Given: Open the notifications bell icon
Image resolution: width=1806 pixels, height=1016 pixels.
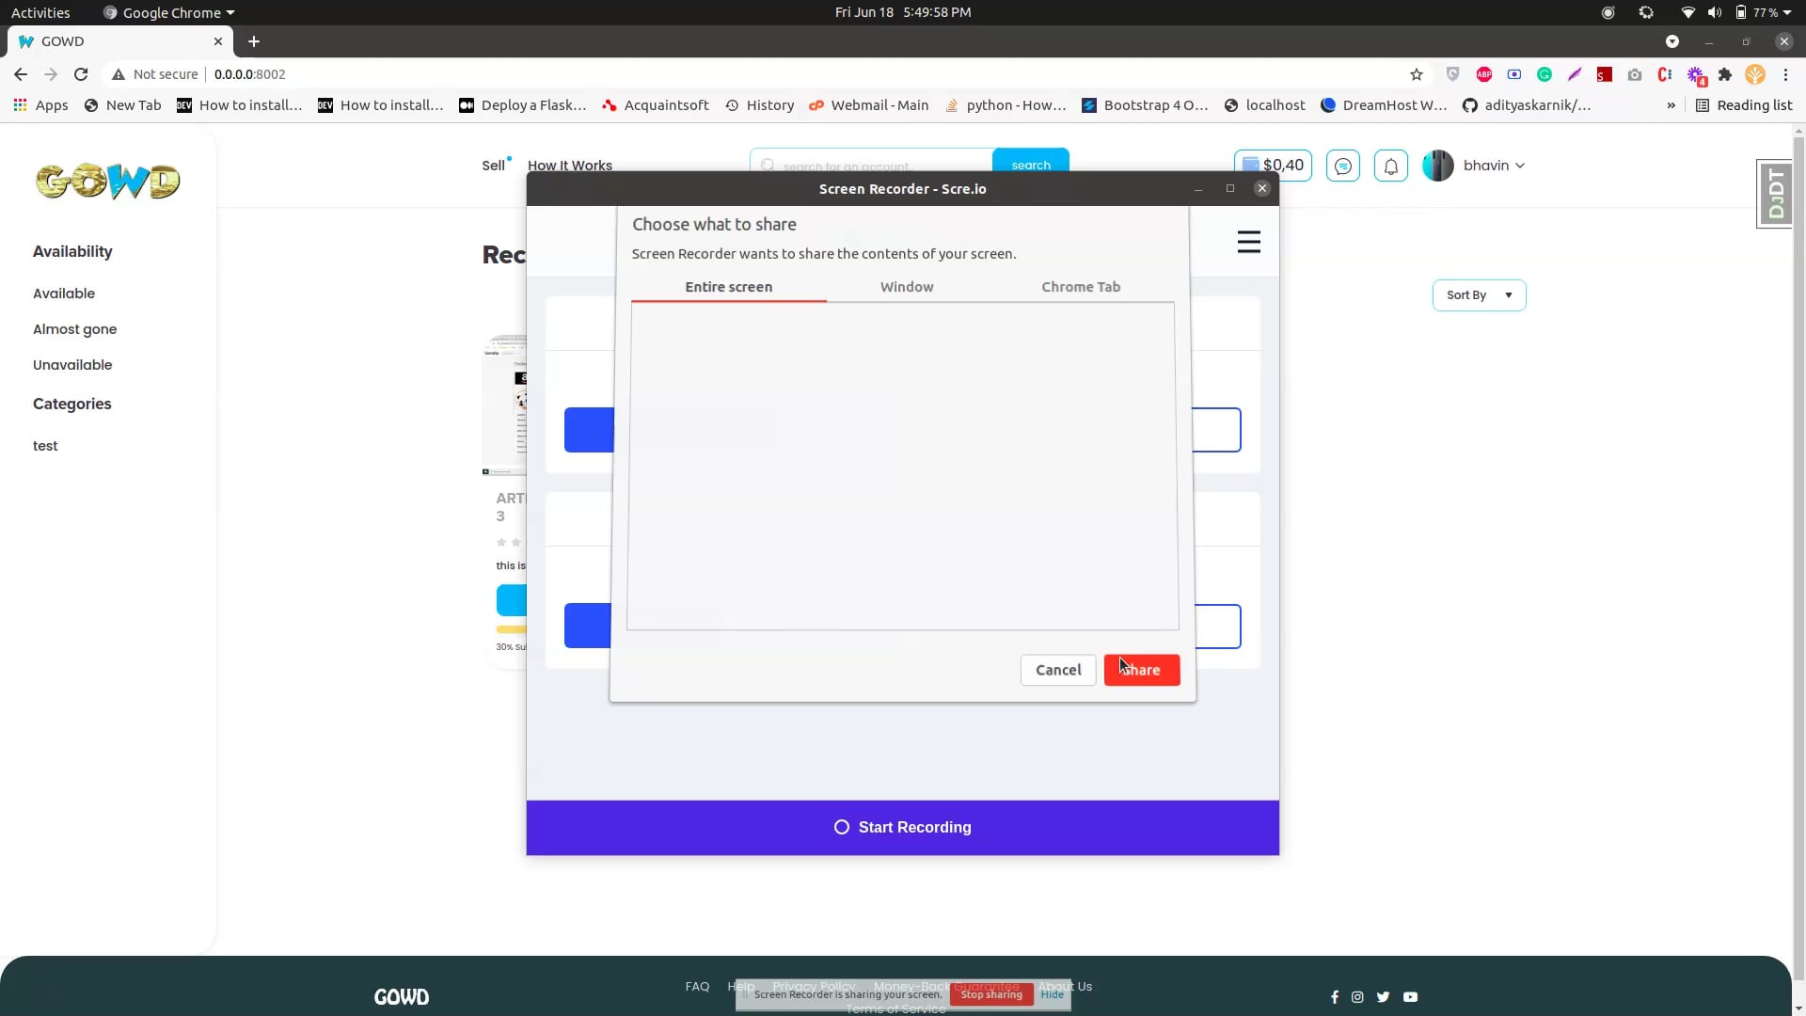Looking at the screenshot, I should pyautogui.click(x=1390, y=166).
